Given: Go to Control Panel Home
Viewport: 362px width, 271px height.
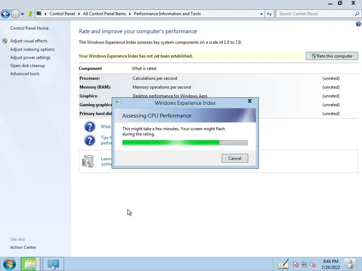Looking at the screenshot, I should point(29,28).
